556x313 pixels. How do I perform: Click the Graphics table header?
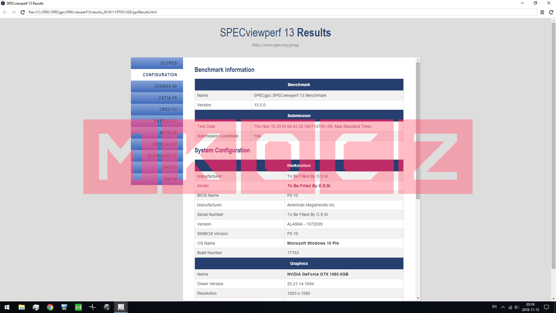[299, 263]
